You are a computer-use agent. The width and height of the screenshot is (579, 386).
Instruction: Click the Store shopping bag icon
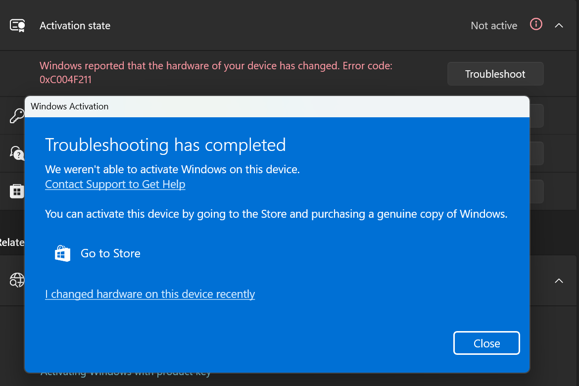point(62,253)
